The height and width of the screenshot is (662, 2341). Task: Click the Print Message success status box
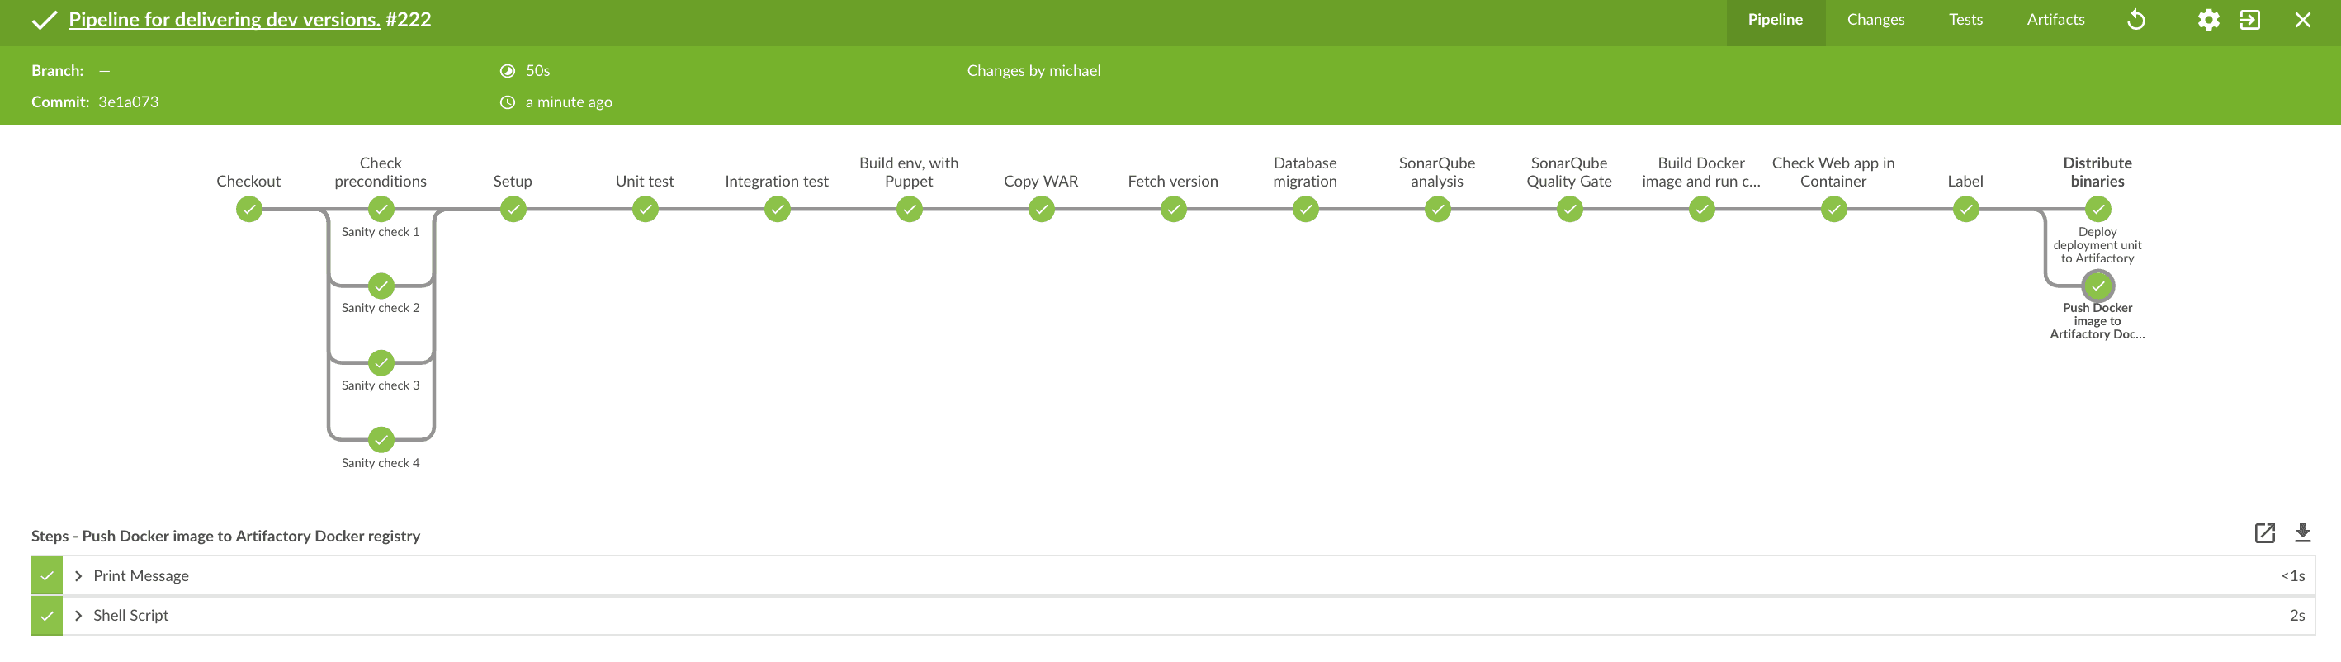(46, 575)
